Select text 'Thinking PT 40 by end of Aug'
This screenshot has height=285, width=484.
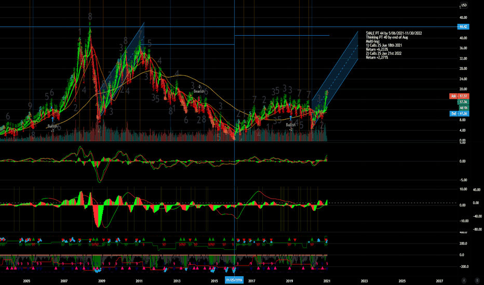pos(387,37)
